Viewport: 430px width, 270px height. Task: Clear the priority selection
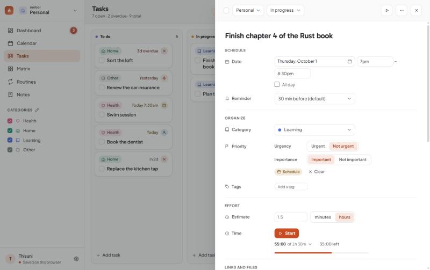[x=317, y=172]
